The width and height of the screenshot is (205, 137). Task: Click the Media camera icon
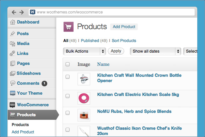coord(13,44)
